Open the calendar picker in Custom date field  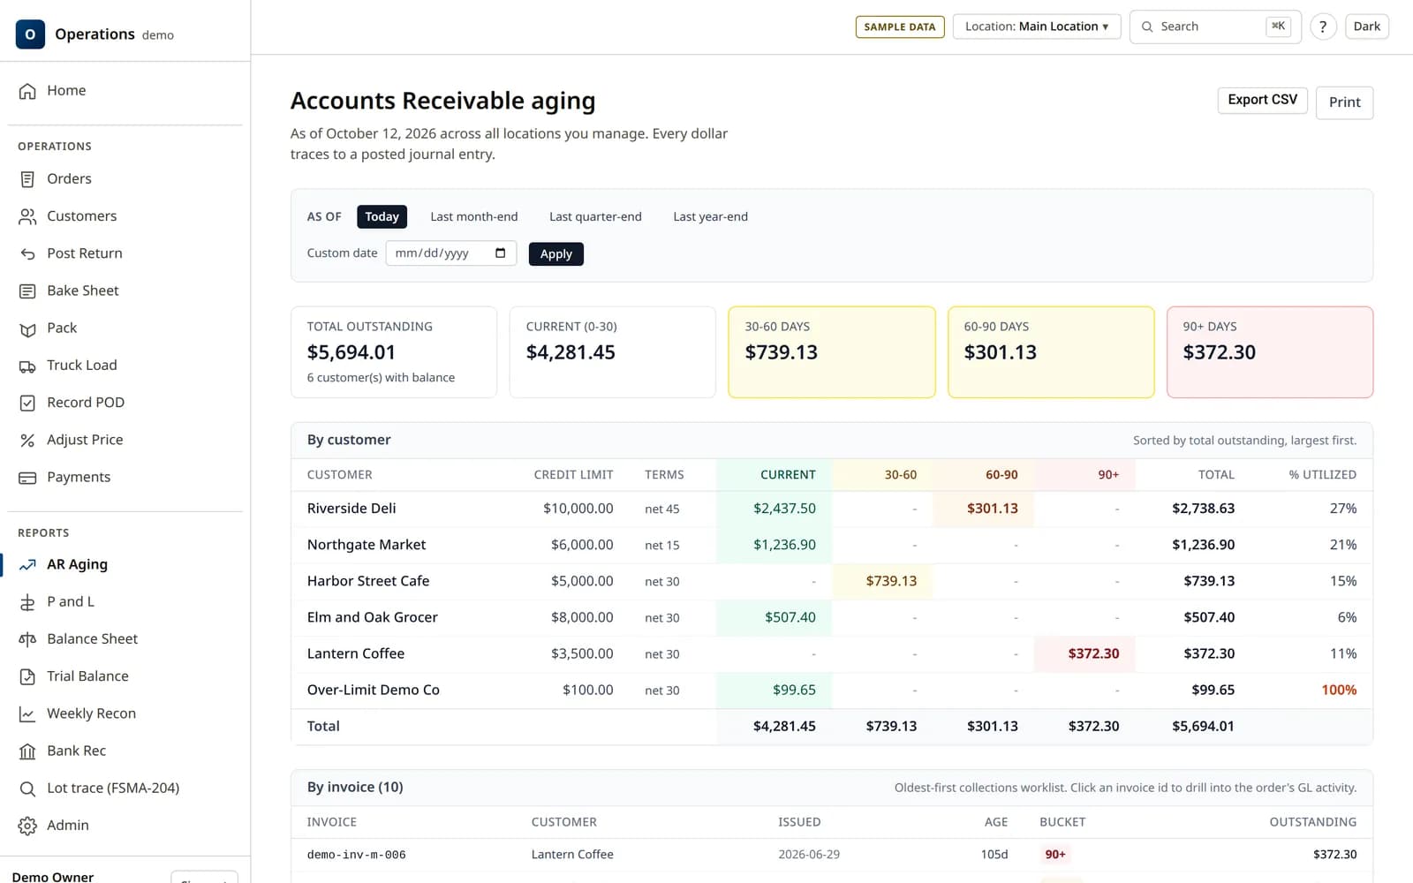coord(501,253)
